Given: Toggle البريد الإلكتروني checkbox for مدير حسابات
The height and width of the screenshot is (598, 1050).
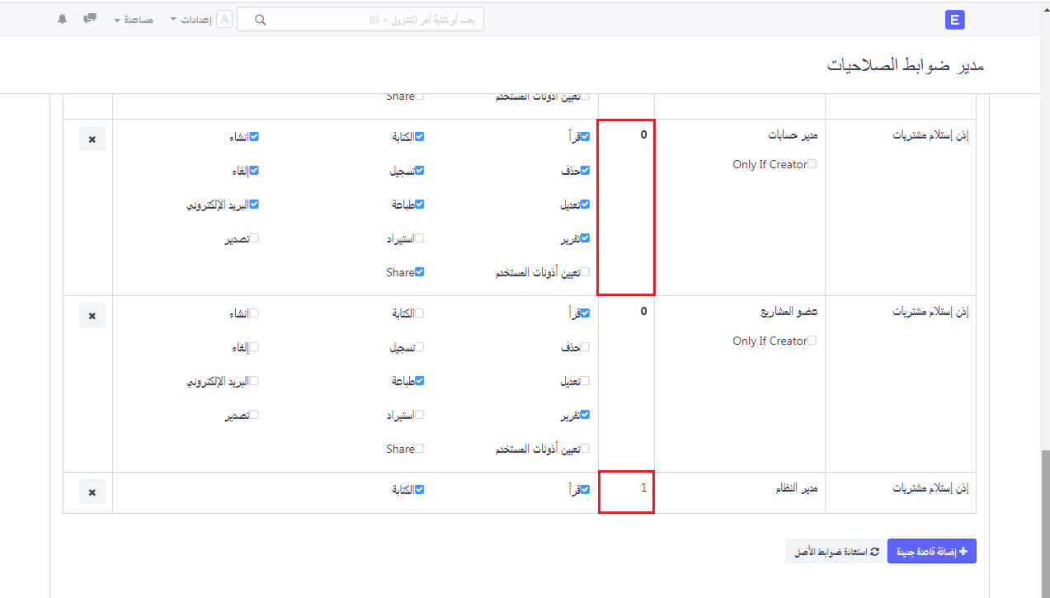Looking at the screenshot, I should (254, 205).
